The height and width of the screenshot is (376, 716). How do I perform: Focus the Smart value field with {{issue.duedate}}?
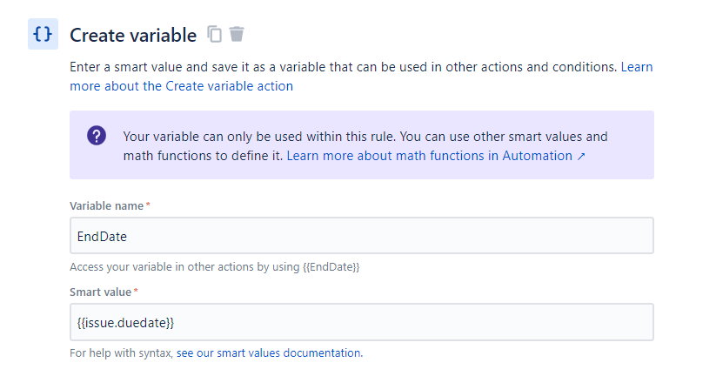pyautogui.click(x=362, y=322)
